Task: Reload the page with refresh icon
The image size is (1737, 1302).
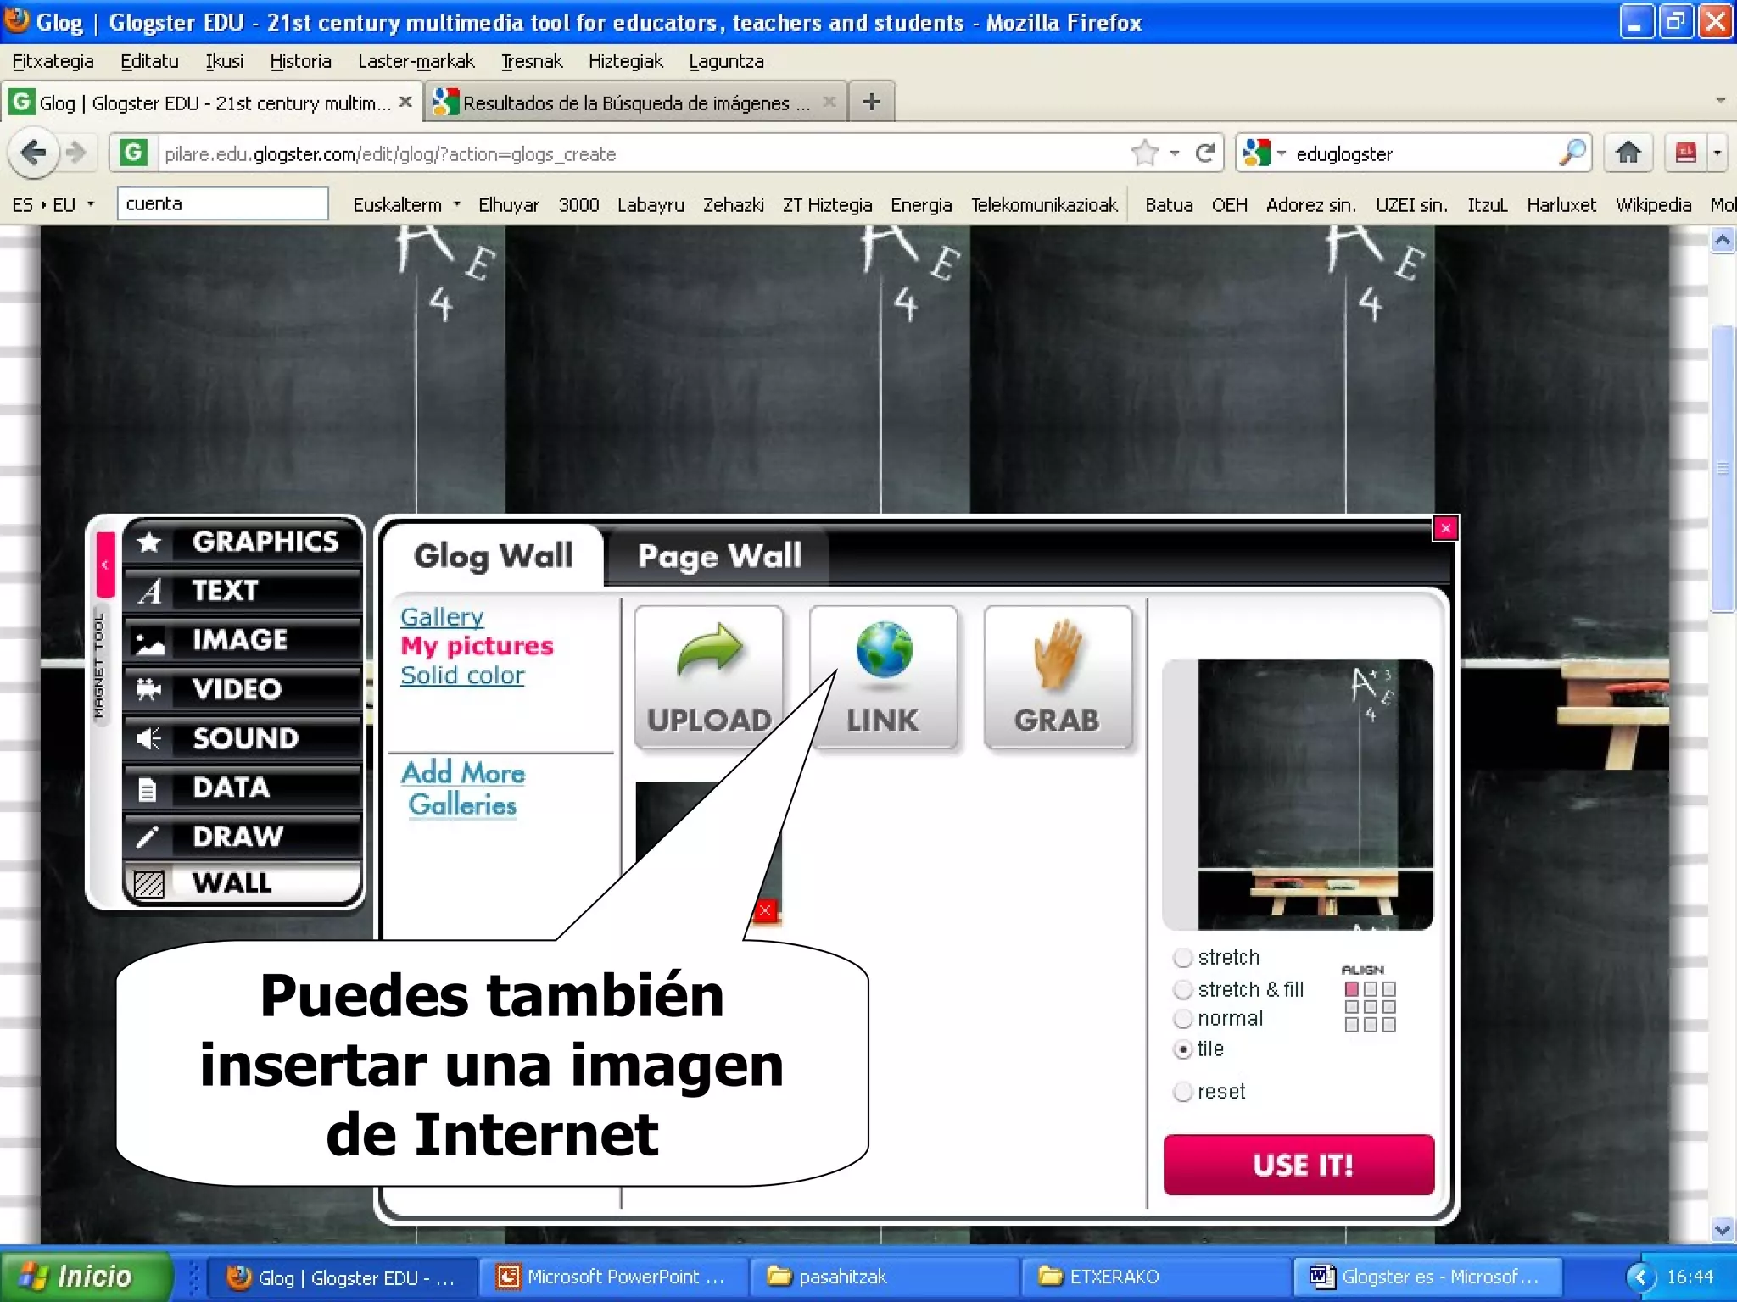Action: [x=1204, y=153]
